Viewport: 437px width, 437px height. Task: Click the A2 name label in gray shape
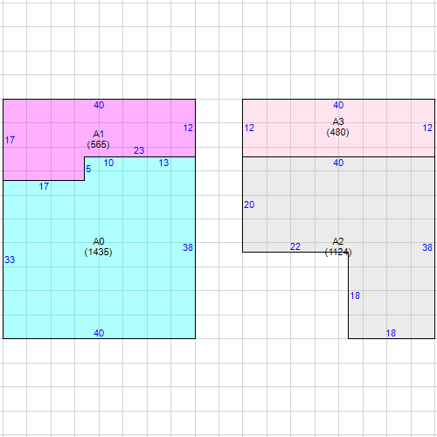pos(338,241)
